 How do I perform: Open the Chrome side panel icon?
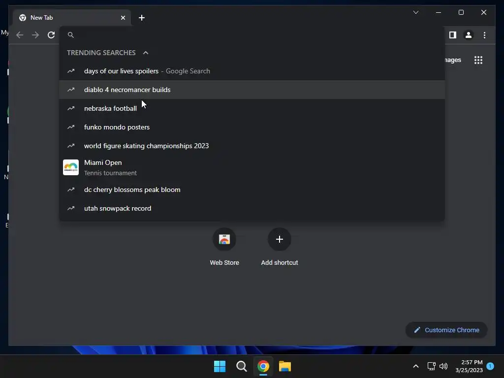[453, 35]
